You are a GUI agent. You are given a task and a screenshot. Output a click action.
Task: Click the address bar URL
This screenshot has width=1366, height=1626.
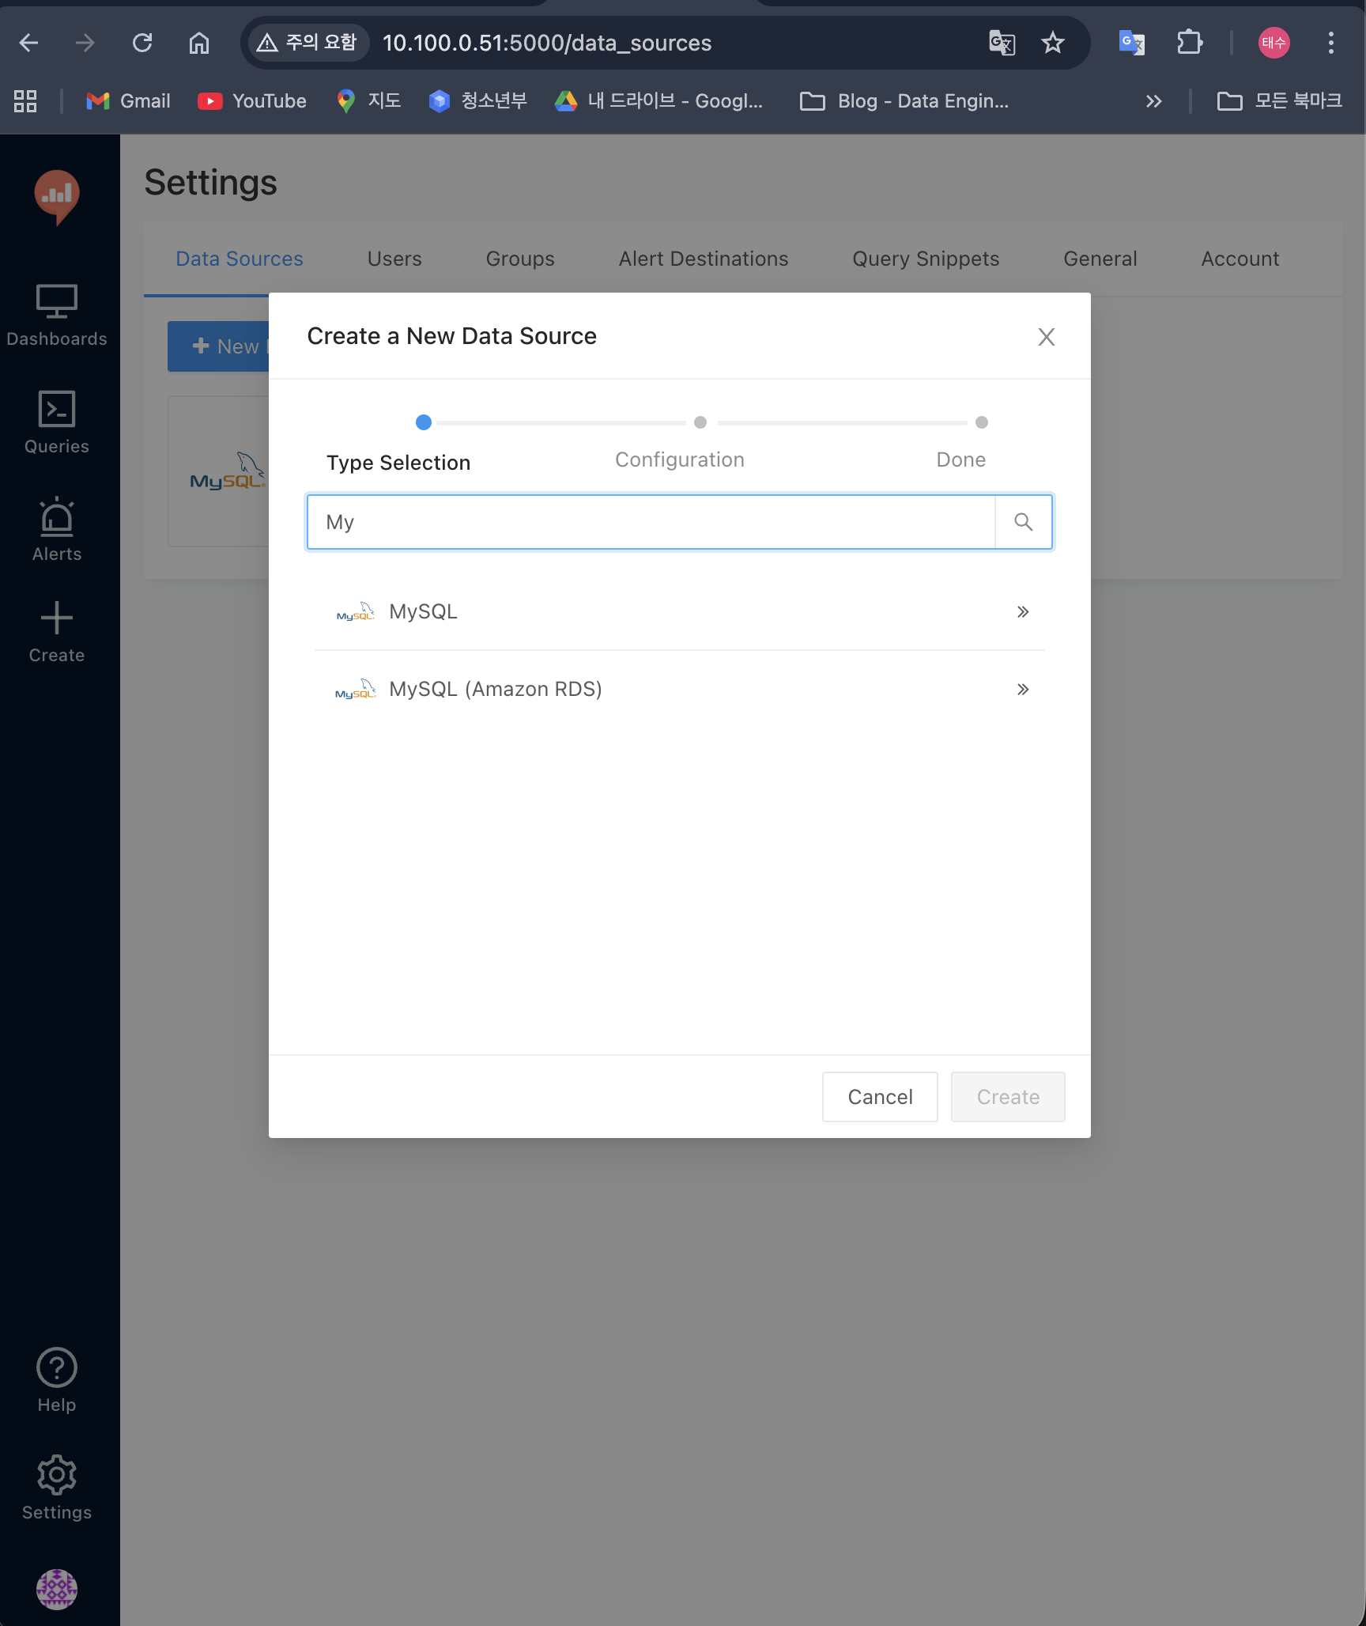click(547, 43)
